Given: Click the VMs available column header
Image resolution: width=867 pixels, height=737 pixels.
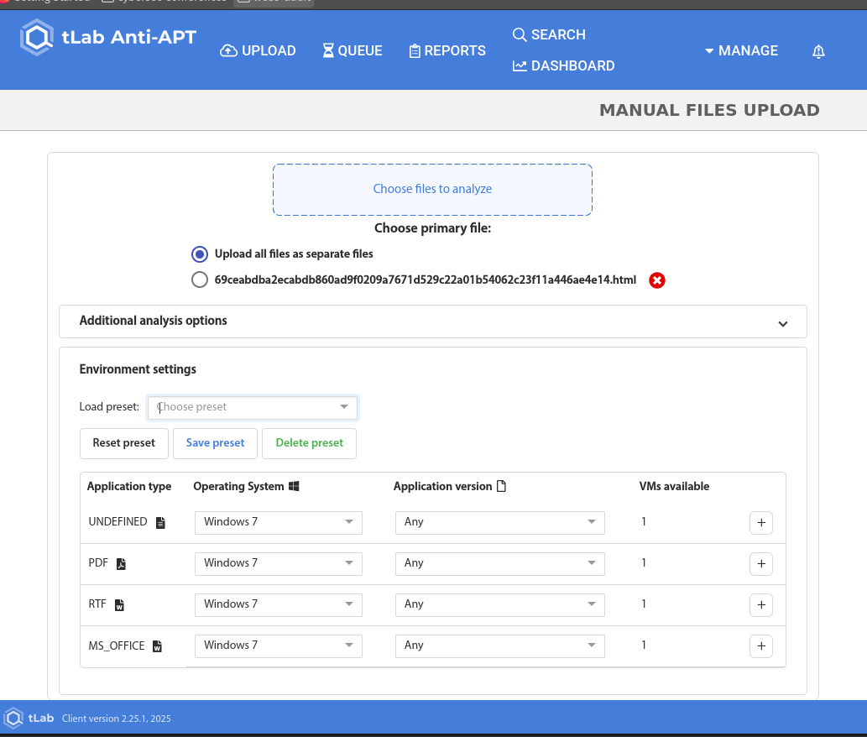Looking at the screenshot, I should tap(674, 486).
